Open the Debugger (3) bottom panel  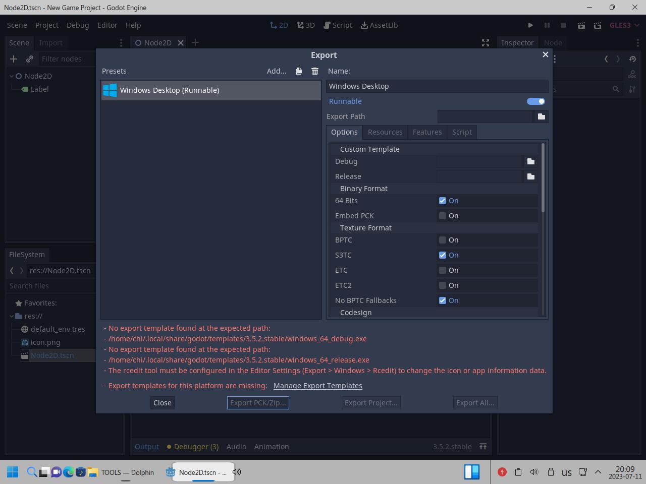(x=192, y=447)
